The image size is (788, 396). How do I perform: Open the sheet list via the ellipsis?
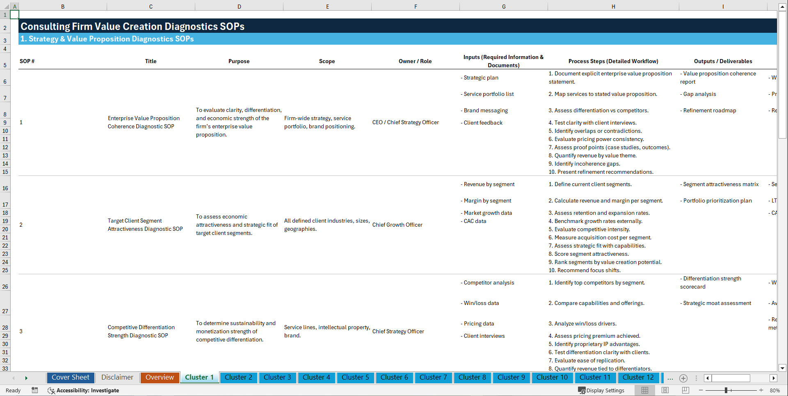point(670,378)
